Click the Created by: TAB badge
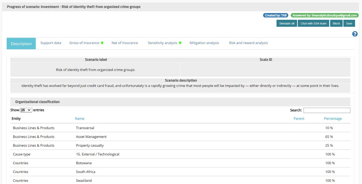Screen dimensions: 362x184 click(276, 15)
